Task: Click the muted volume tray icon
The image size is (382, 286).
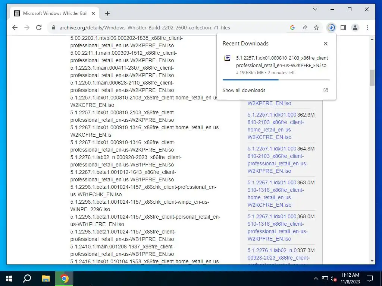Action: click(334, 279)
